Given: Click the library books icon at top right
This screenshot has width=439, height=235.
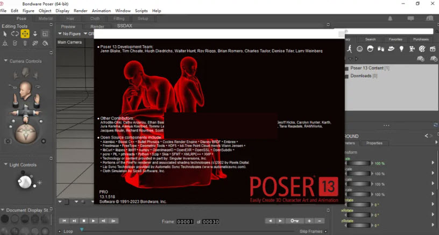Looking at the screenshot, I should 430,18.
